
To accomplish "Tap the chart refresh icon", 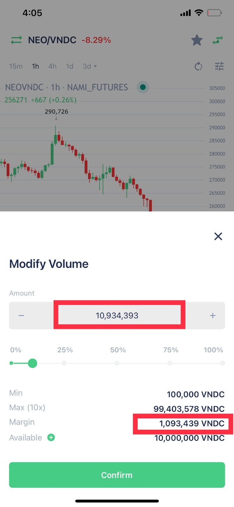I will tap(198, 66).
